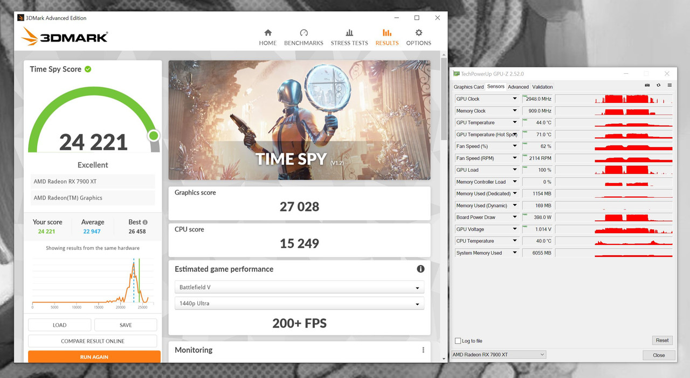Open 3DMark OPTIONS gear

419,38
